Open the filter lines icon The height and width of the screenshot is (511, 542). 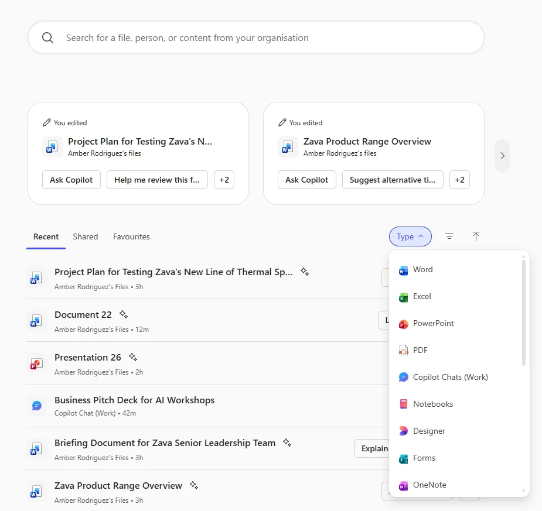[x=449, y=236]
